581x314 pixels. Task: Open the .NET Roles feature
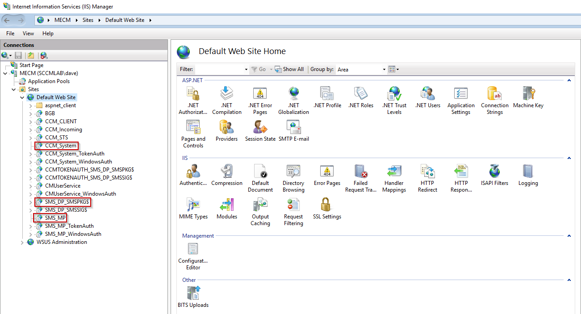point(360,97)
